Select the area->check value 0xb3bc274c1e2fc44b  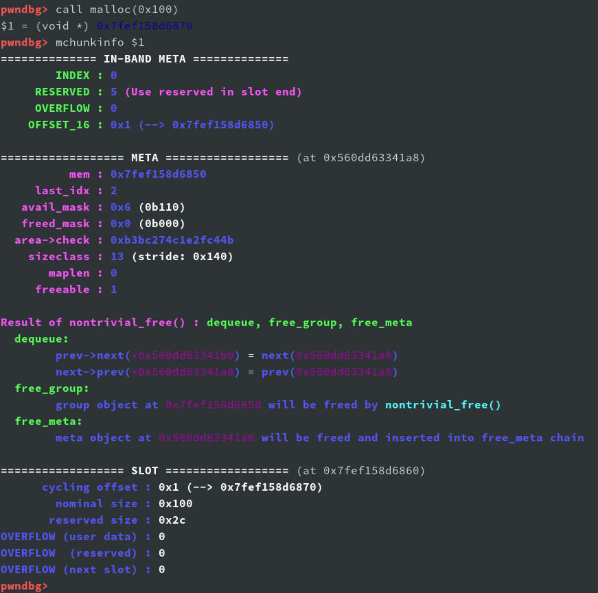point(172,240)
